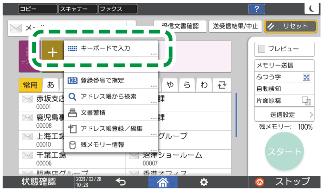The image size is (322, 190).
Task: Tap the pink destination entry field
Action: pyautogui.click(x=195, y=56)
